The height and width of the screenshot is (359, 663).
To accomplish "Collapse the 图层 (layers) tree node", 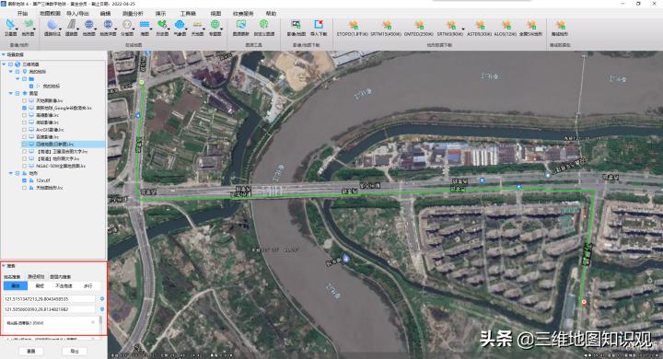I will tap(10, 93).
